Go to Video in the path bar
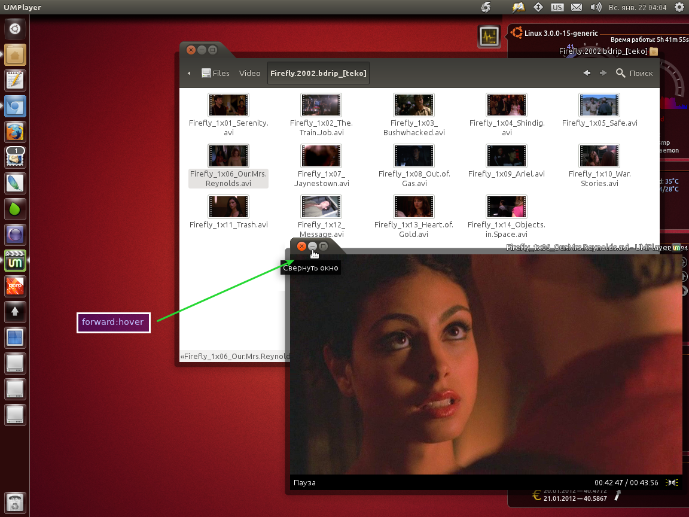This screenshot has width=689, height=517. (249, 73)
